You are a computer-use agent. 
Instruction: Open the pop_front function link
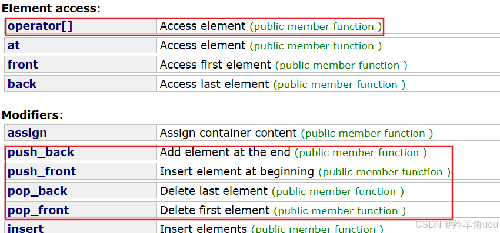click(38, 210)
